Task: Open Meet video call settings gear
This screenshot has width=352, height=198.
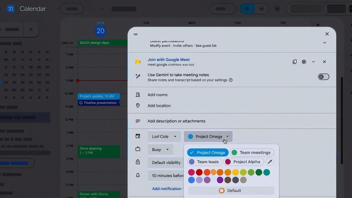Action: pyautogui.click(x=304, y=62)
